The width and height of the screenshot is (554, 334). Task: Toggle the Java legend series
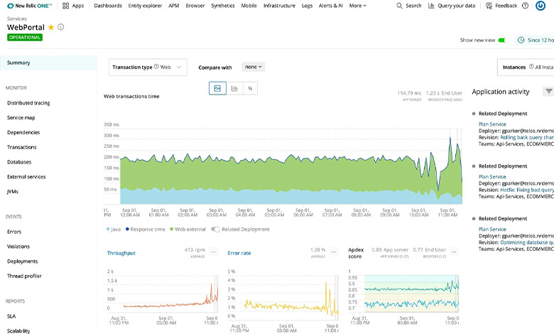[114, 230]
